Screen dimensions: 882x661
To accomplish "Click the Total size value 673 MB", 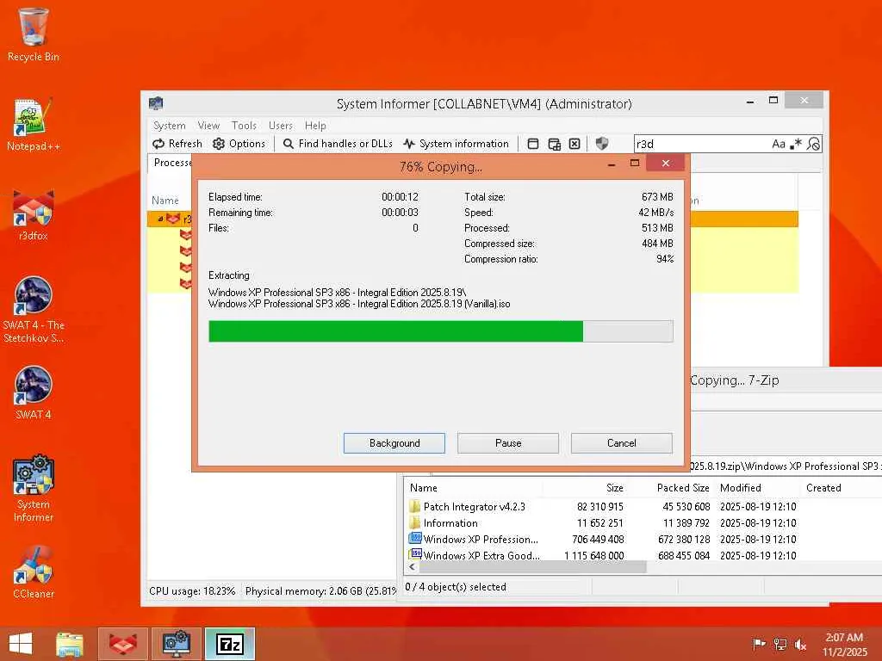I will 657,197.
